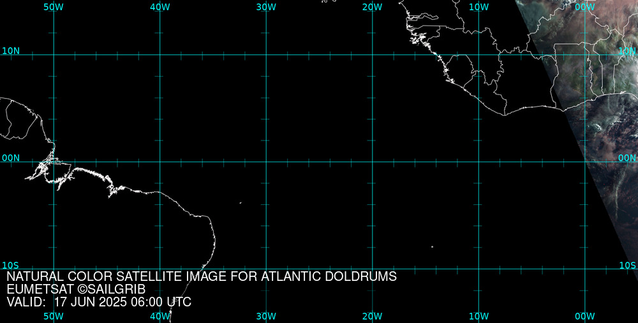This screenshot has height=323, width=638.
Task: Click the 'VALID: 17 JUN 2025 06:00 UTC' timestamp
Action: (99, 302)
